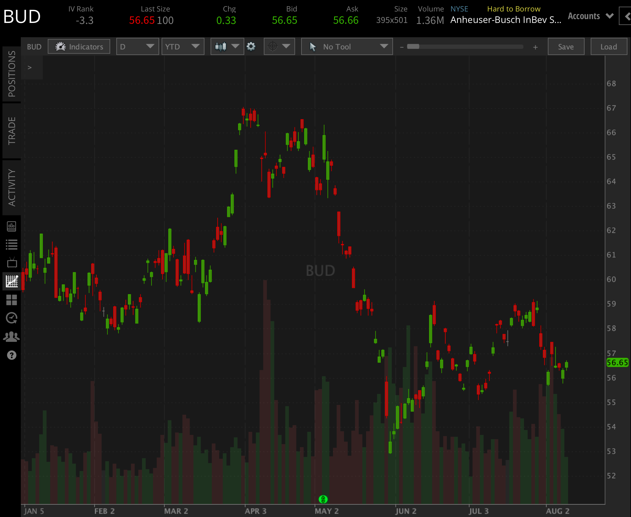Click the green dollar dividend marker

[x=323, y=499]
